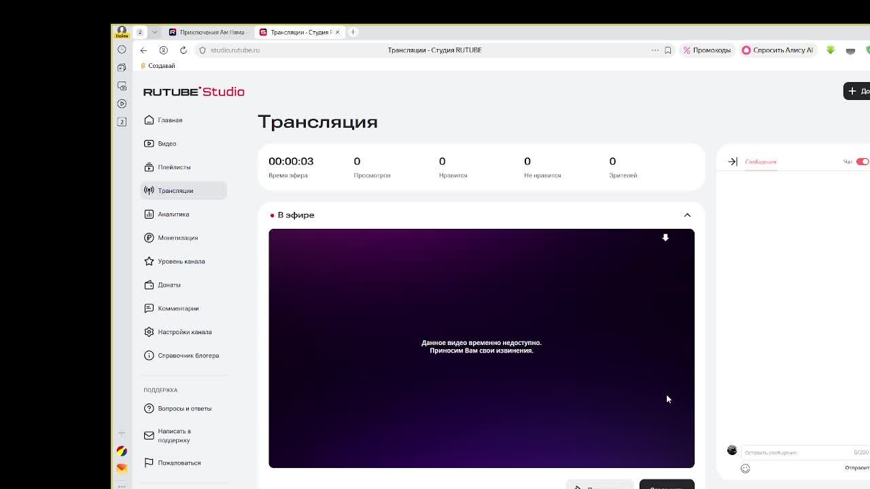The height and width of the screenshot is (489, 870).
Task: Open the Создавай bookmark
Action: [158, 66]
